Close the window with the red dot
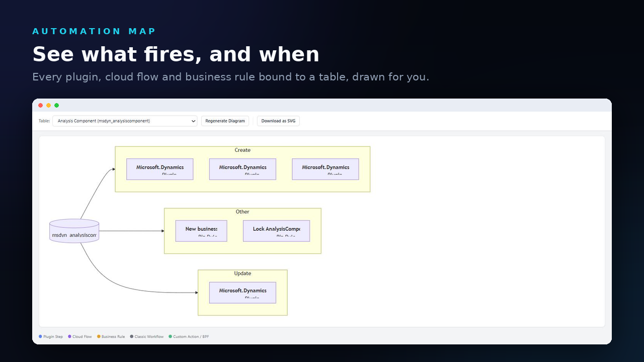The width and height of the screenshot is (644, 362). [x=41, y=106]
